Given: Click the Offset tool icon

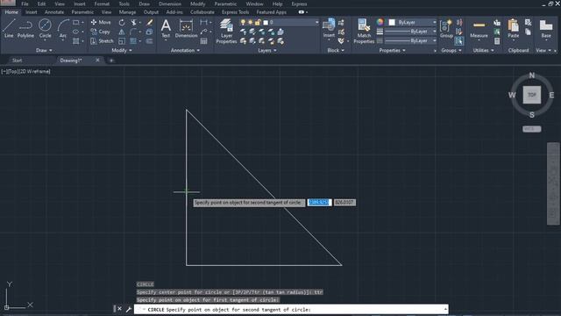Looking at the screenshot, I should 150,41.
